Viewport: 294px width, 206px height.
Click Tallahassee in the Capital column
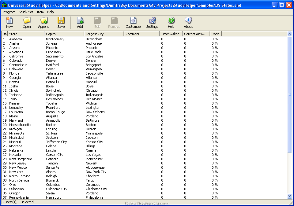[55, 73]
